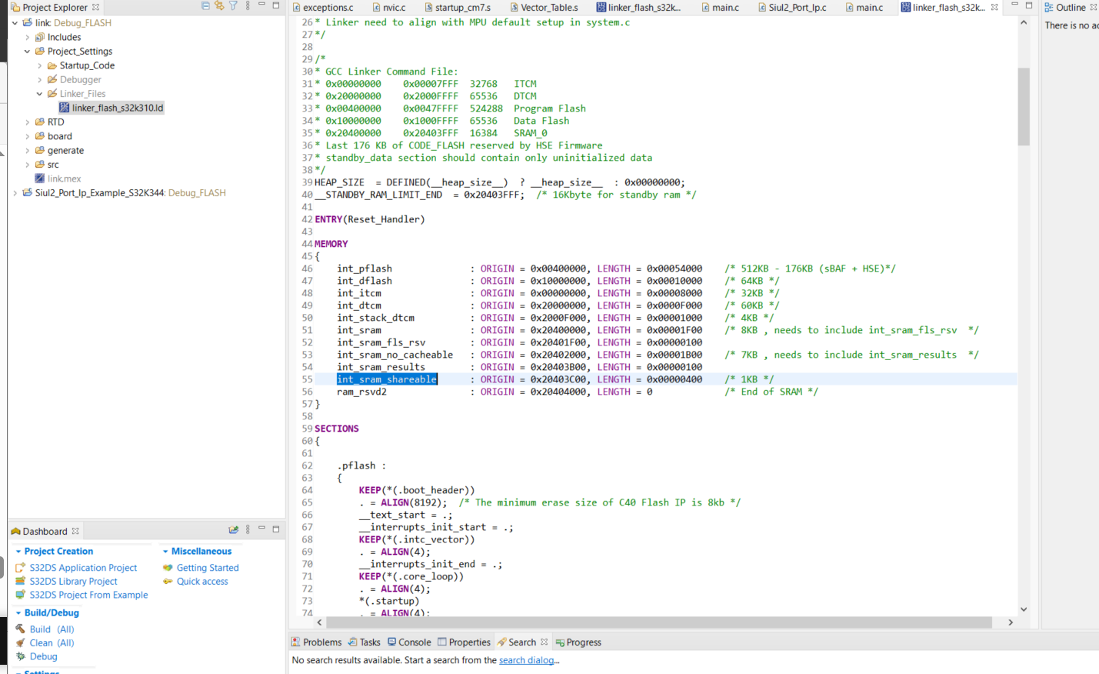Open the Project Explorer filter funnel icon
The image size is (1099, 674).
(x=233, y=6)
